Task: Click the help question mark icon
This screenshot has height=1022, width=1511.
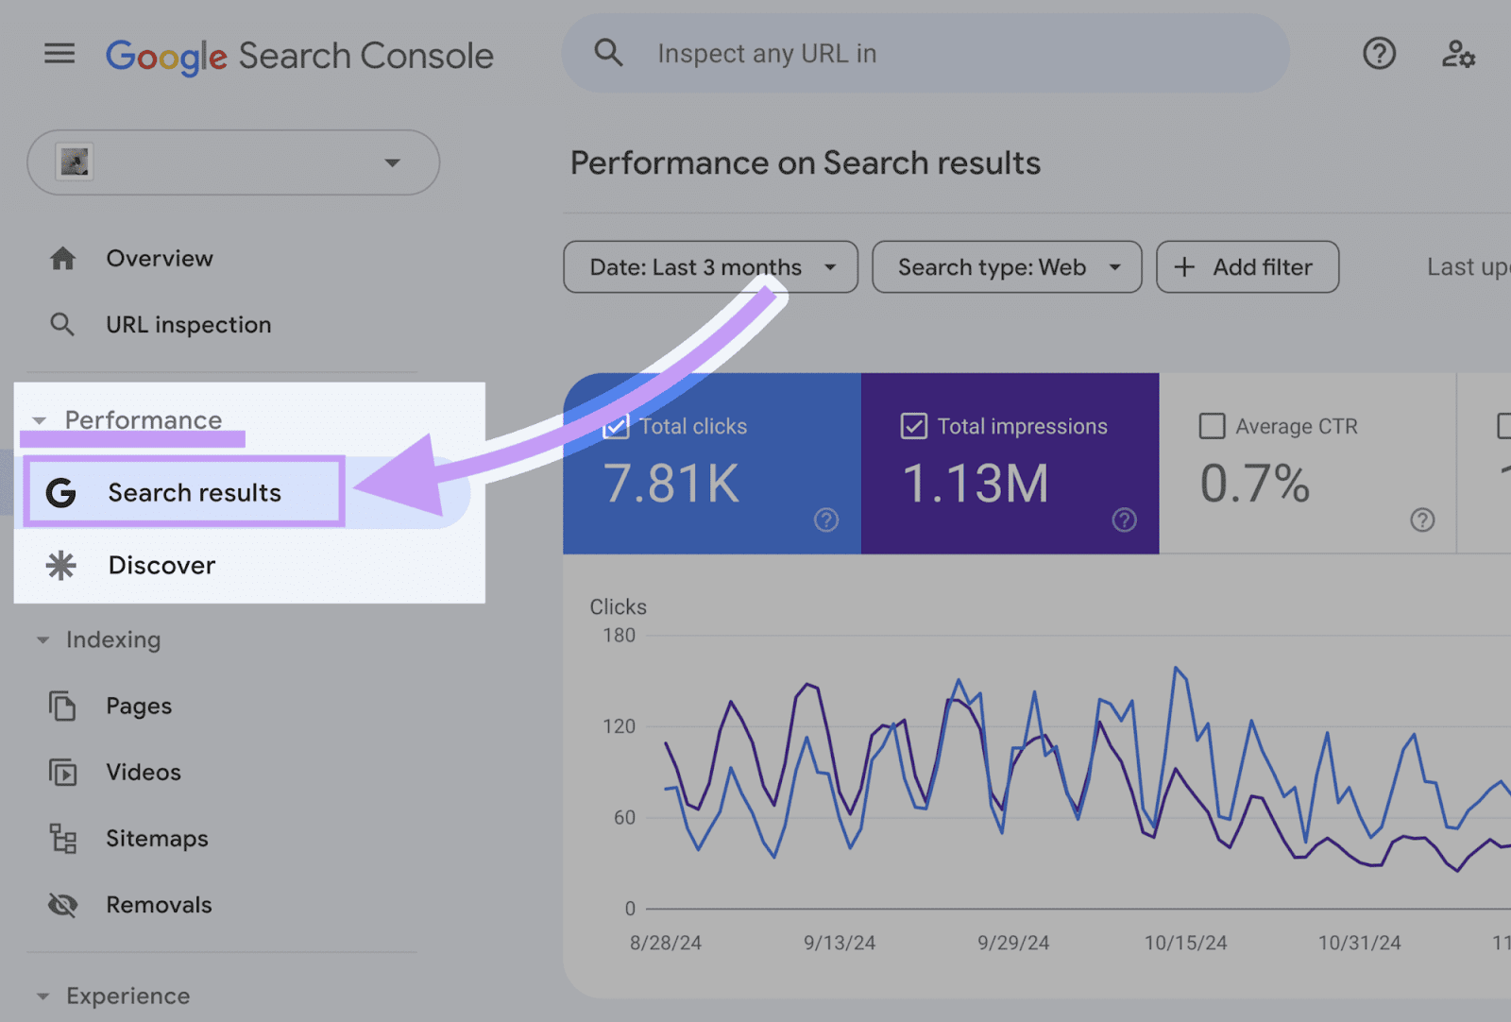Action: pos(1379,54)
